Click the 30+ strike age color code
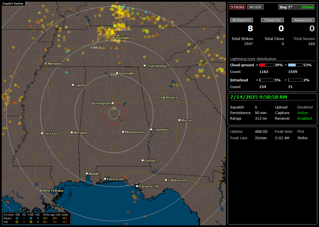Screen dimensions: 319x227 [55, 218]
